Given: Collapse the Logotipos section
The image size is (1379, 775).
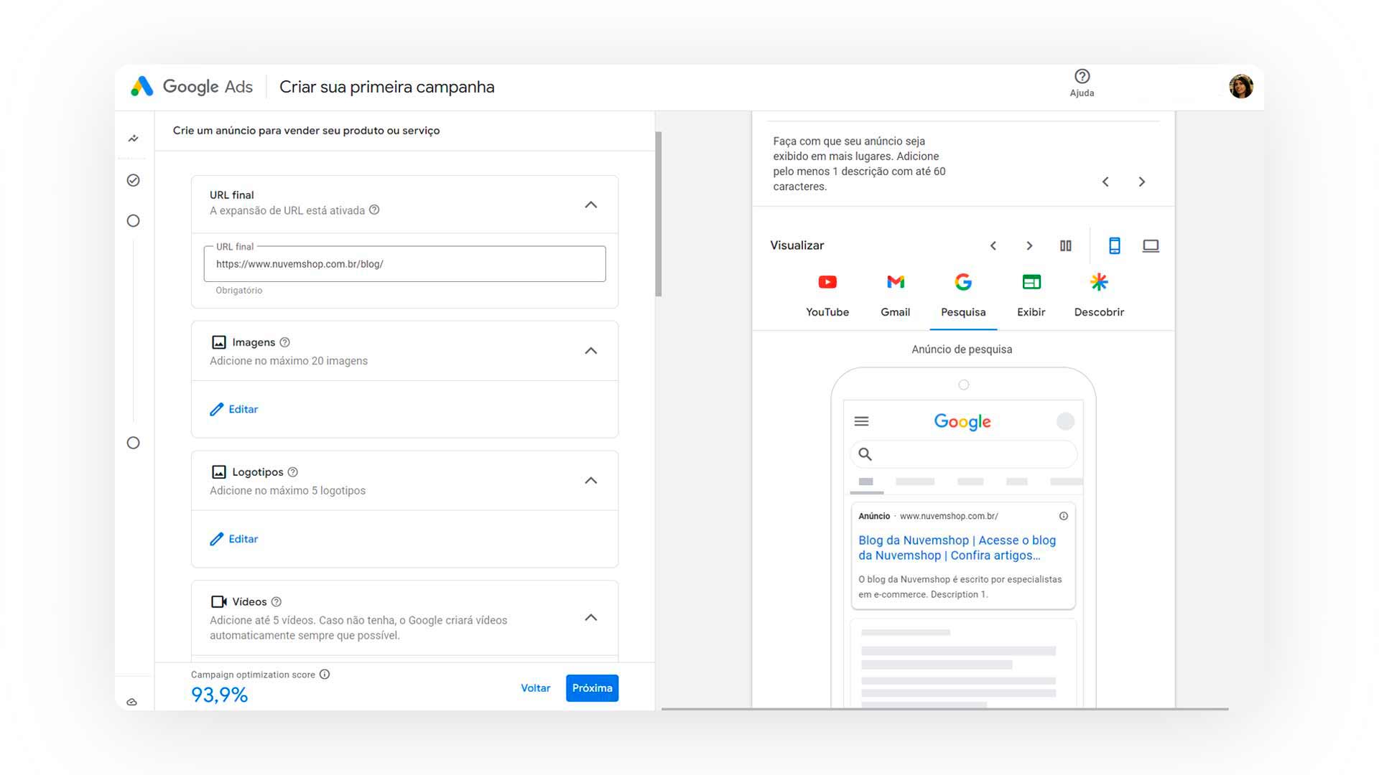Looking at the screenshot, I should (x=591, y=479).
